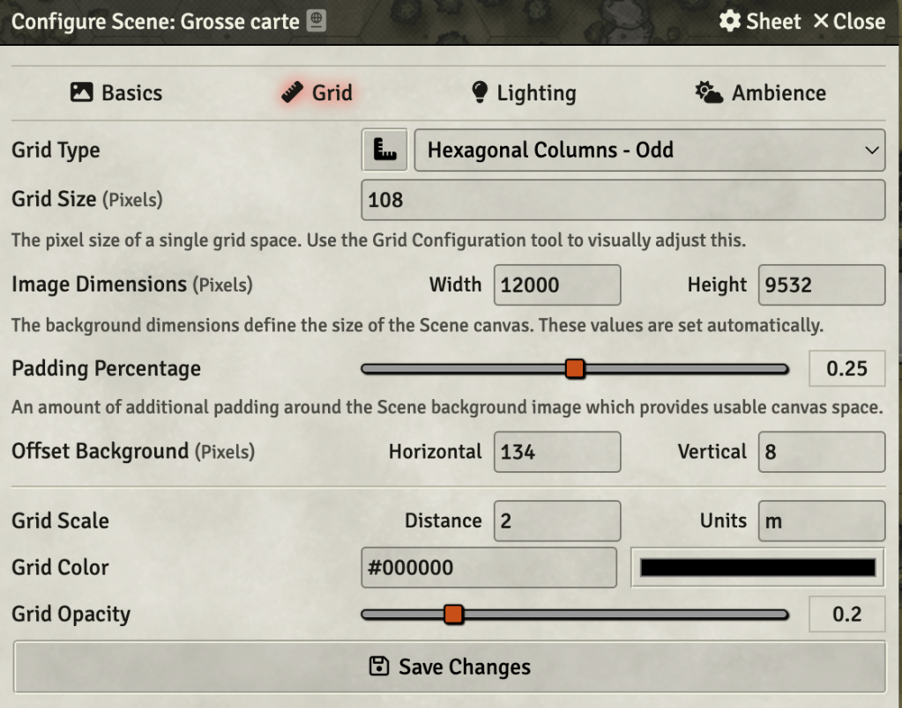Click the Padding Percentage slider handle
Viewport: 902px width, 708px height.
575,368
